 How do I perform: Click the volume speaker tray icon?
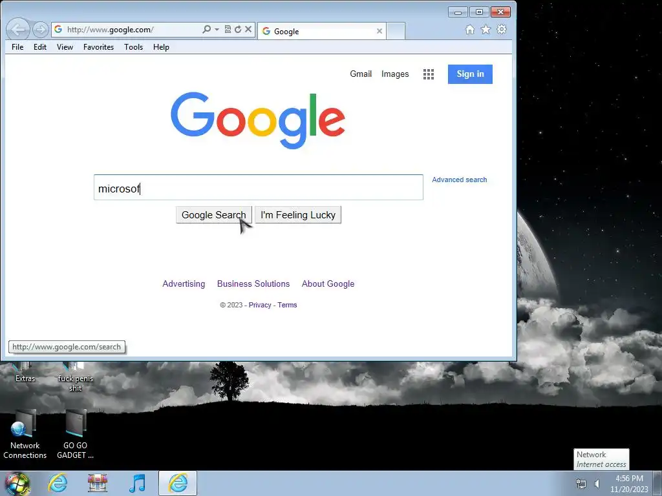[x=597, y=484]
